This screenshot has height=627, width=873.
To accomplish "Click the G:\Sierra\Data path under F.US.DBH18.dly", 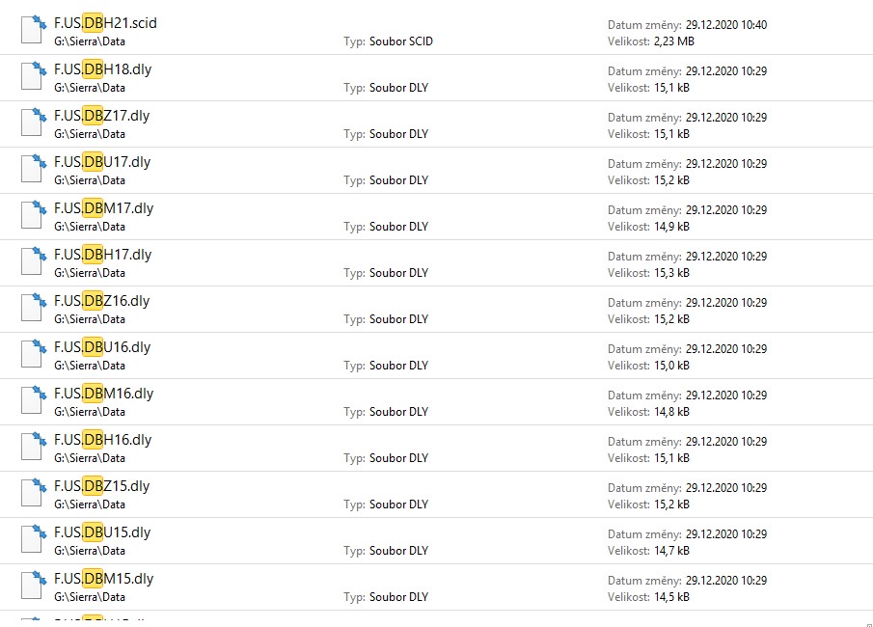I will tap(90, 88).
